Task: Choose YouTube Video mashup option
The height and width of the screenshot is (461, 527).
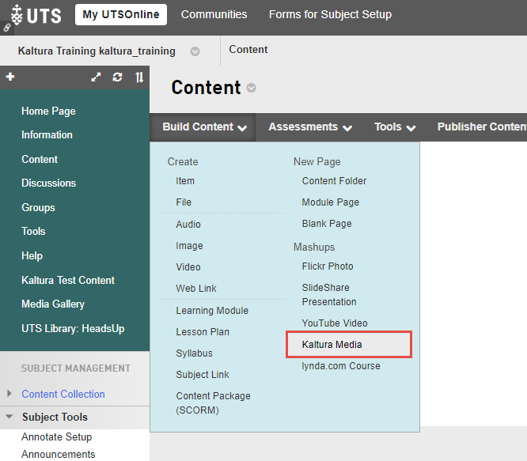Action: pos(334,323)
